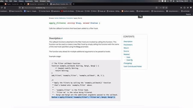Jump to Related in Contents
193x108 pixels.
127,54
